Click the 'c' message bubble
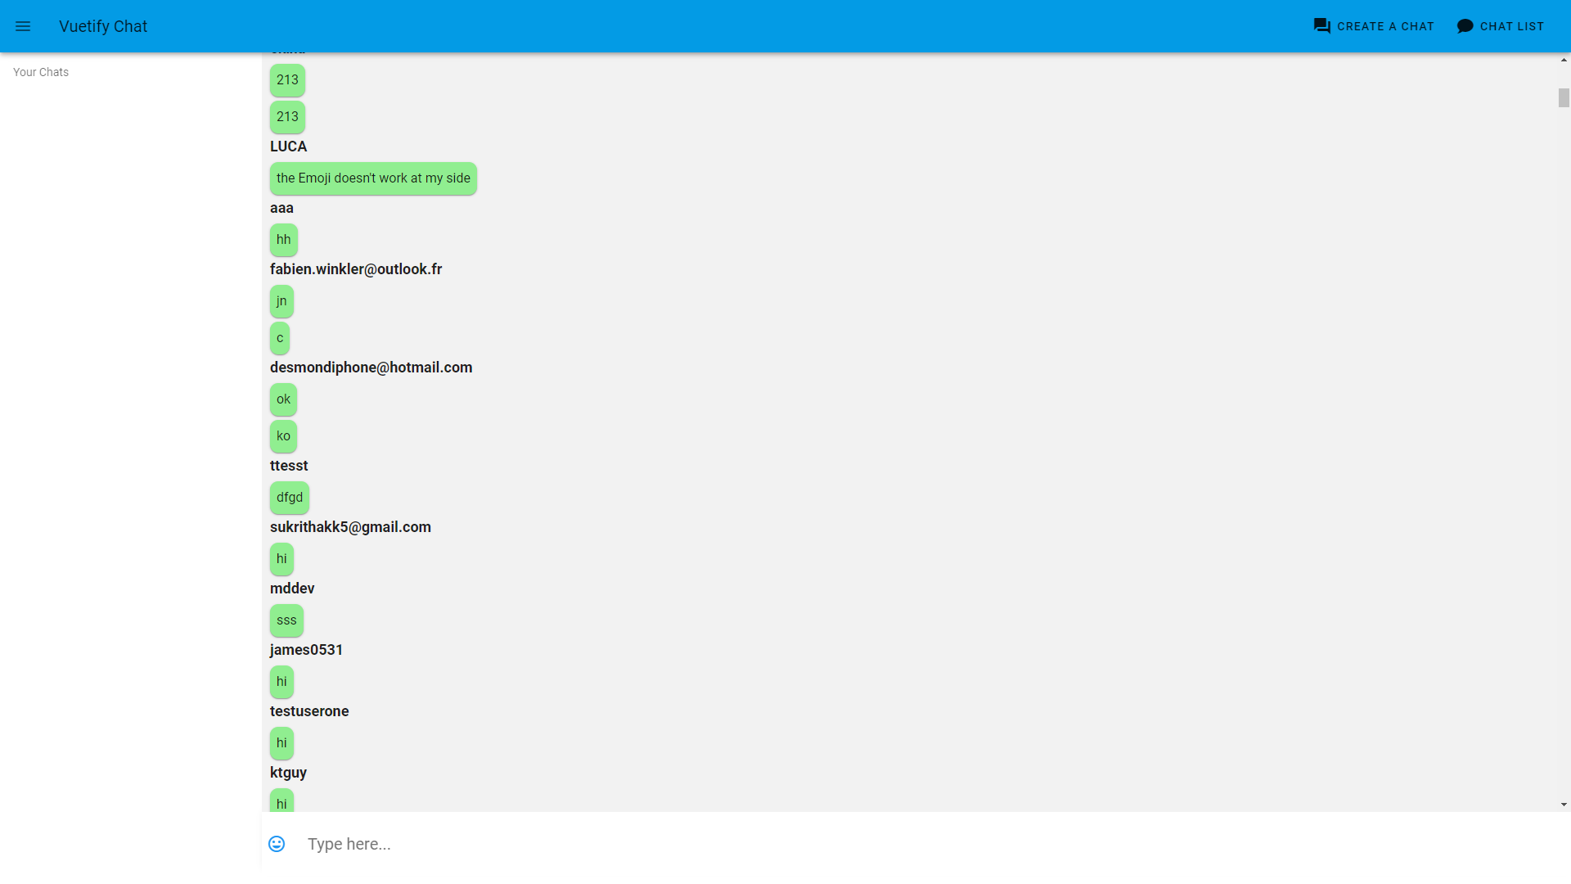 [x=280, y=338]
